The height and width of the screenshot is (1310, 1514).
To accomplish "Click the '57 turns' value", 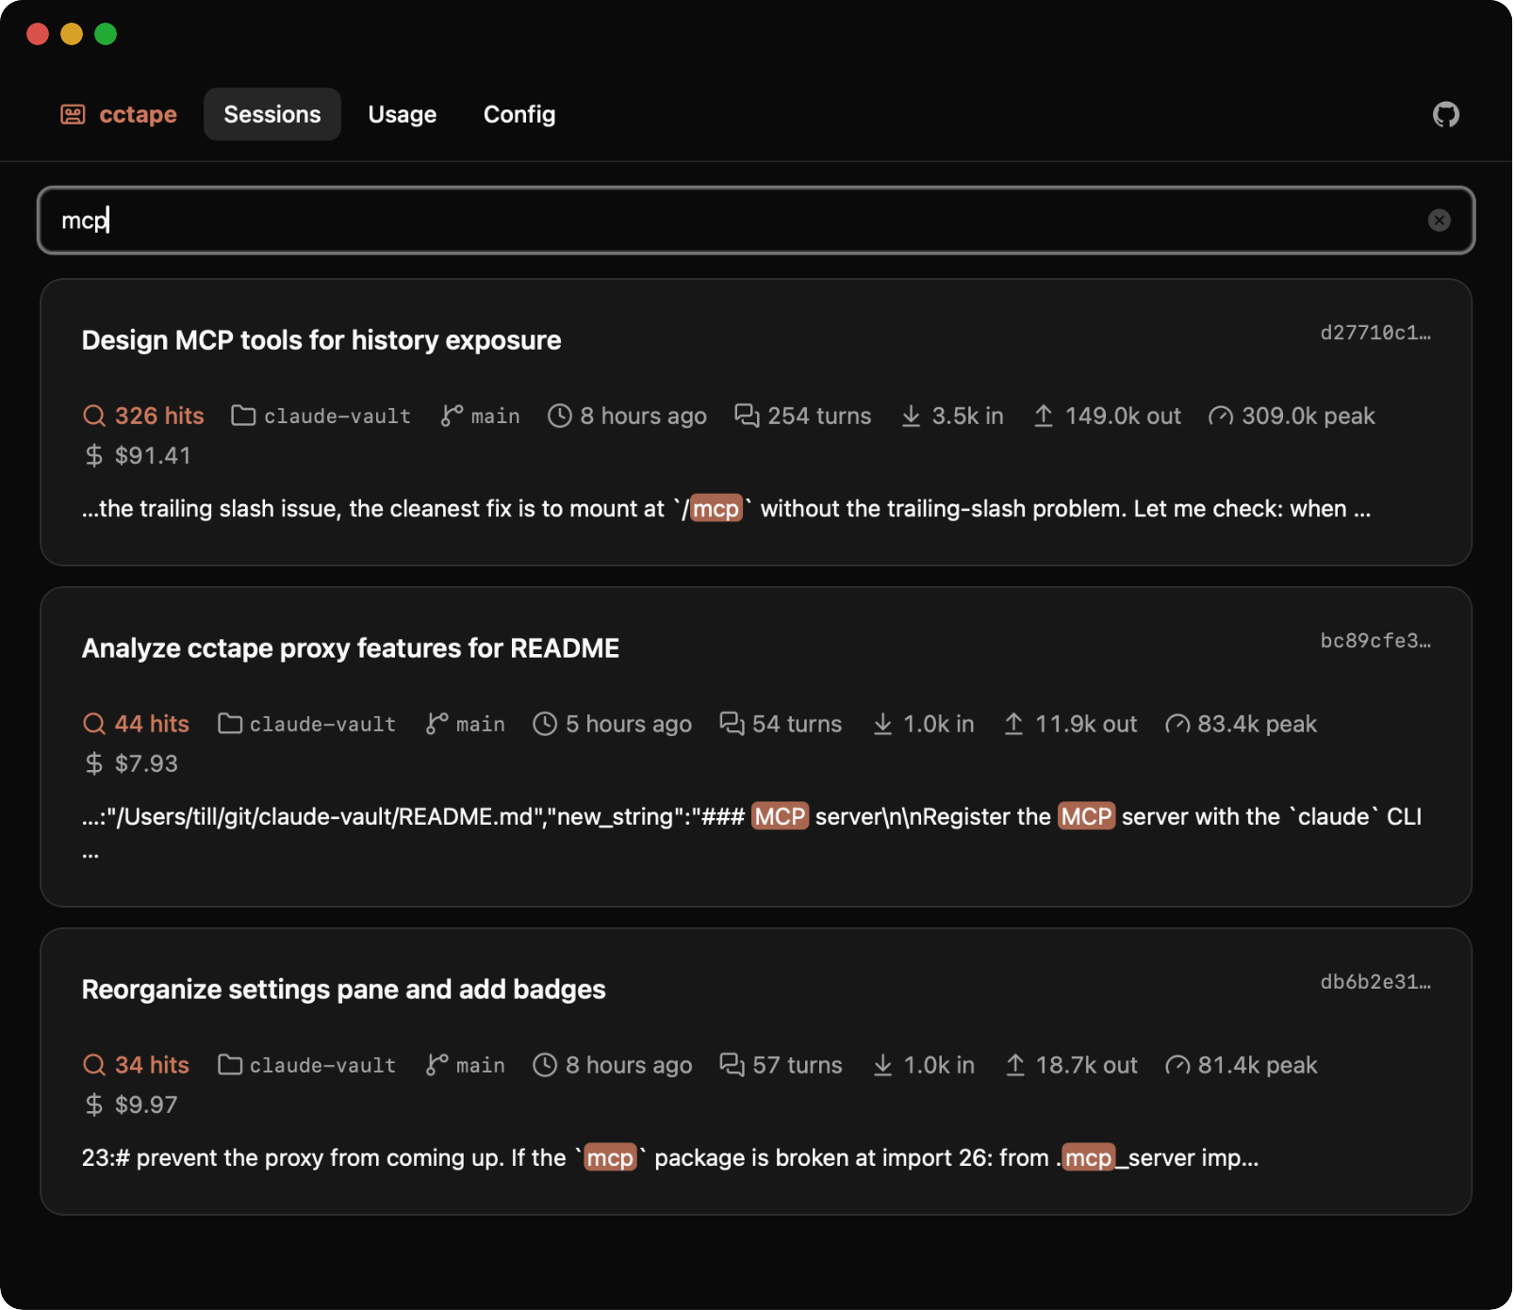I will (x=798, y=1065).
